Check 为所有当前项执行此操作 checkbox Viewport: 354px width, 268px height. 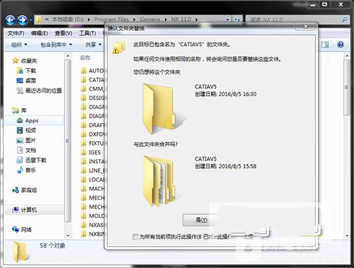tap(135, 236)
